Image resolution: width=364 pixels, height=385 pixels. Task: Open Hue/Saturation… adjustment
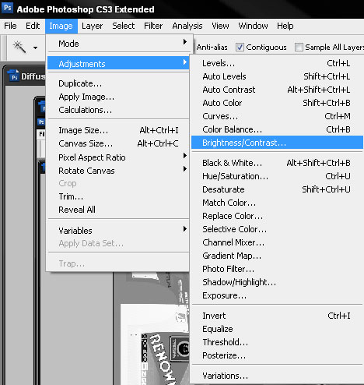click(277, 176)
